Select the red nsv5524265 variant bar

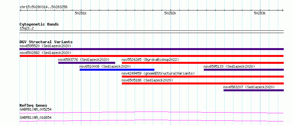point(203,63)
